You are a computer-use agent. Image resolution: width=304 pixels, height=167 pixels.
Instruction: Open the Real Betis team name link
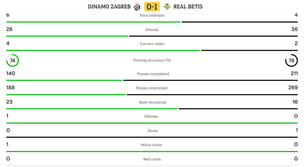(188, 6)
